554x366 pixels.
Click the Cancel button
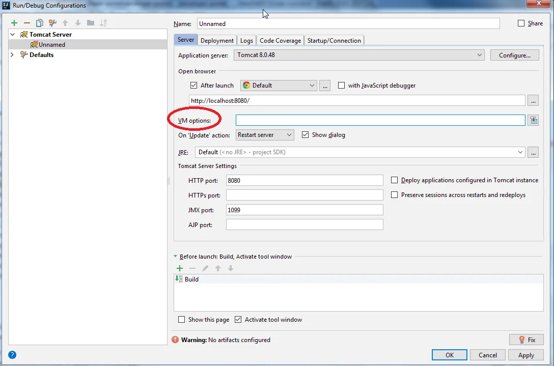coord(488,355)
